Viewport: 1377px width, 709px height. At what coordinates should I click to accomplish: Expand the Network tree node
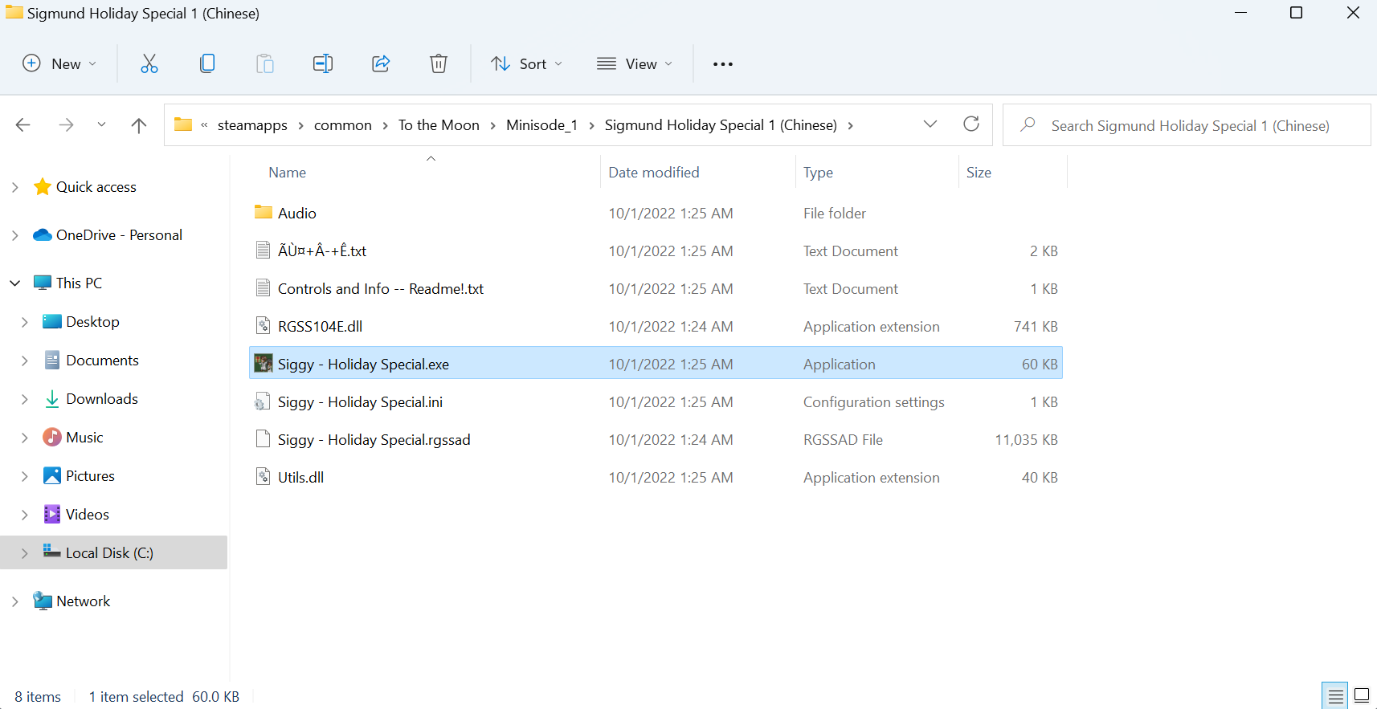pyautogui.click(x=15, y=601)
